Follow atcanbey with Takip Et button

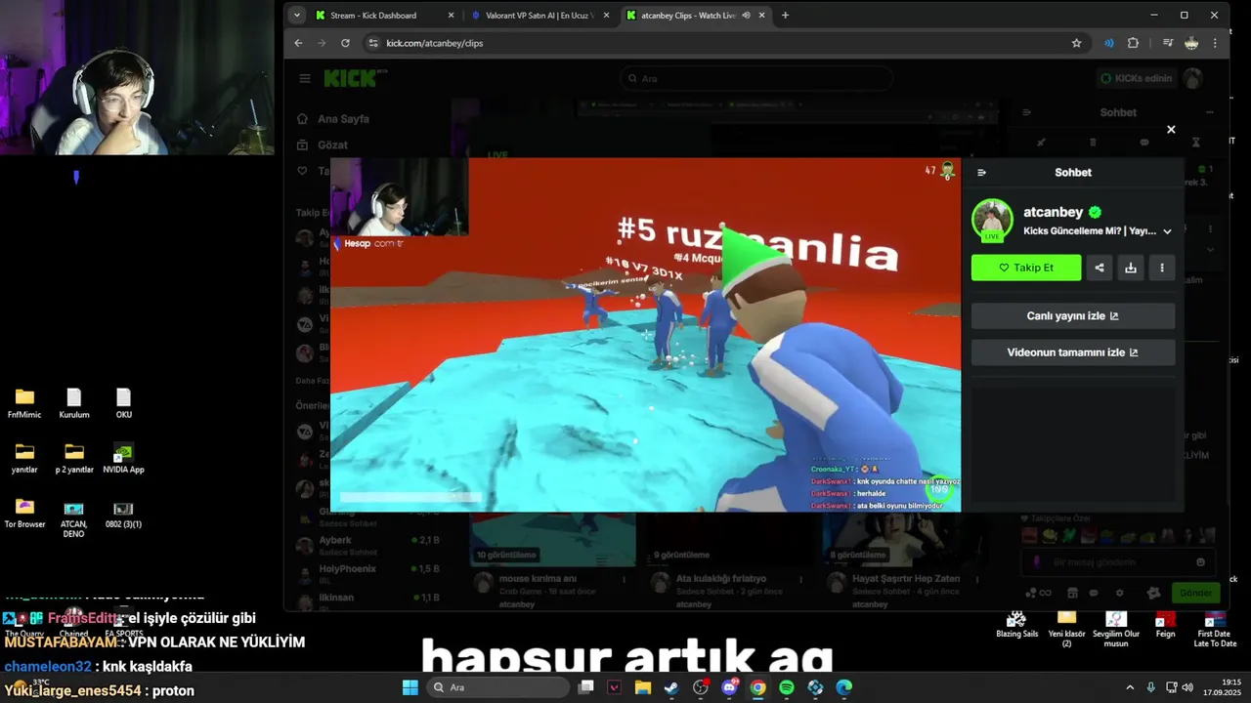coord(1026,268)
